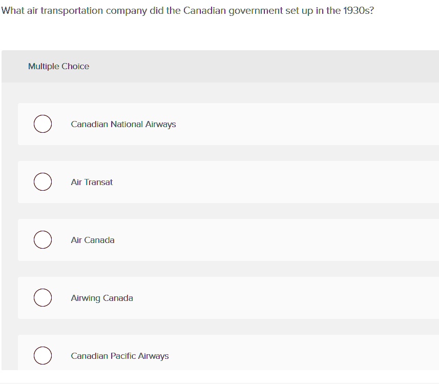The image size is (439, 384).
Task: Click the question text about Canadian government airline
Action: 187,10
